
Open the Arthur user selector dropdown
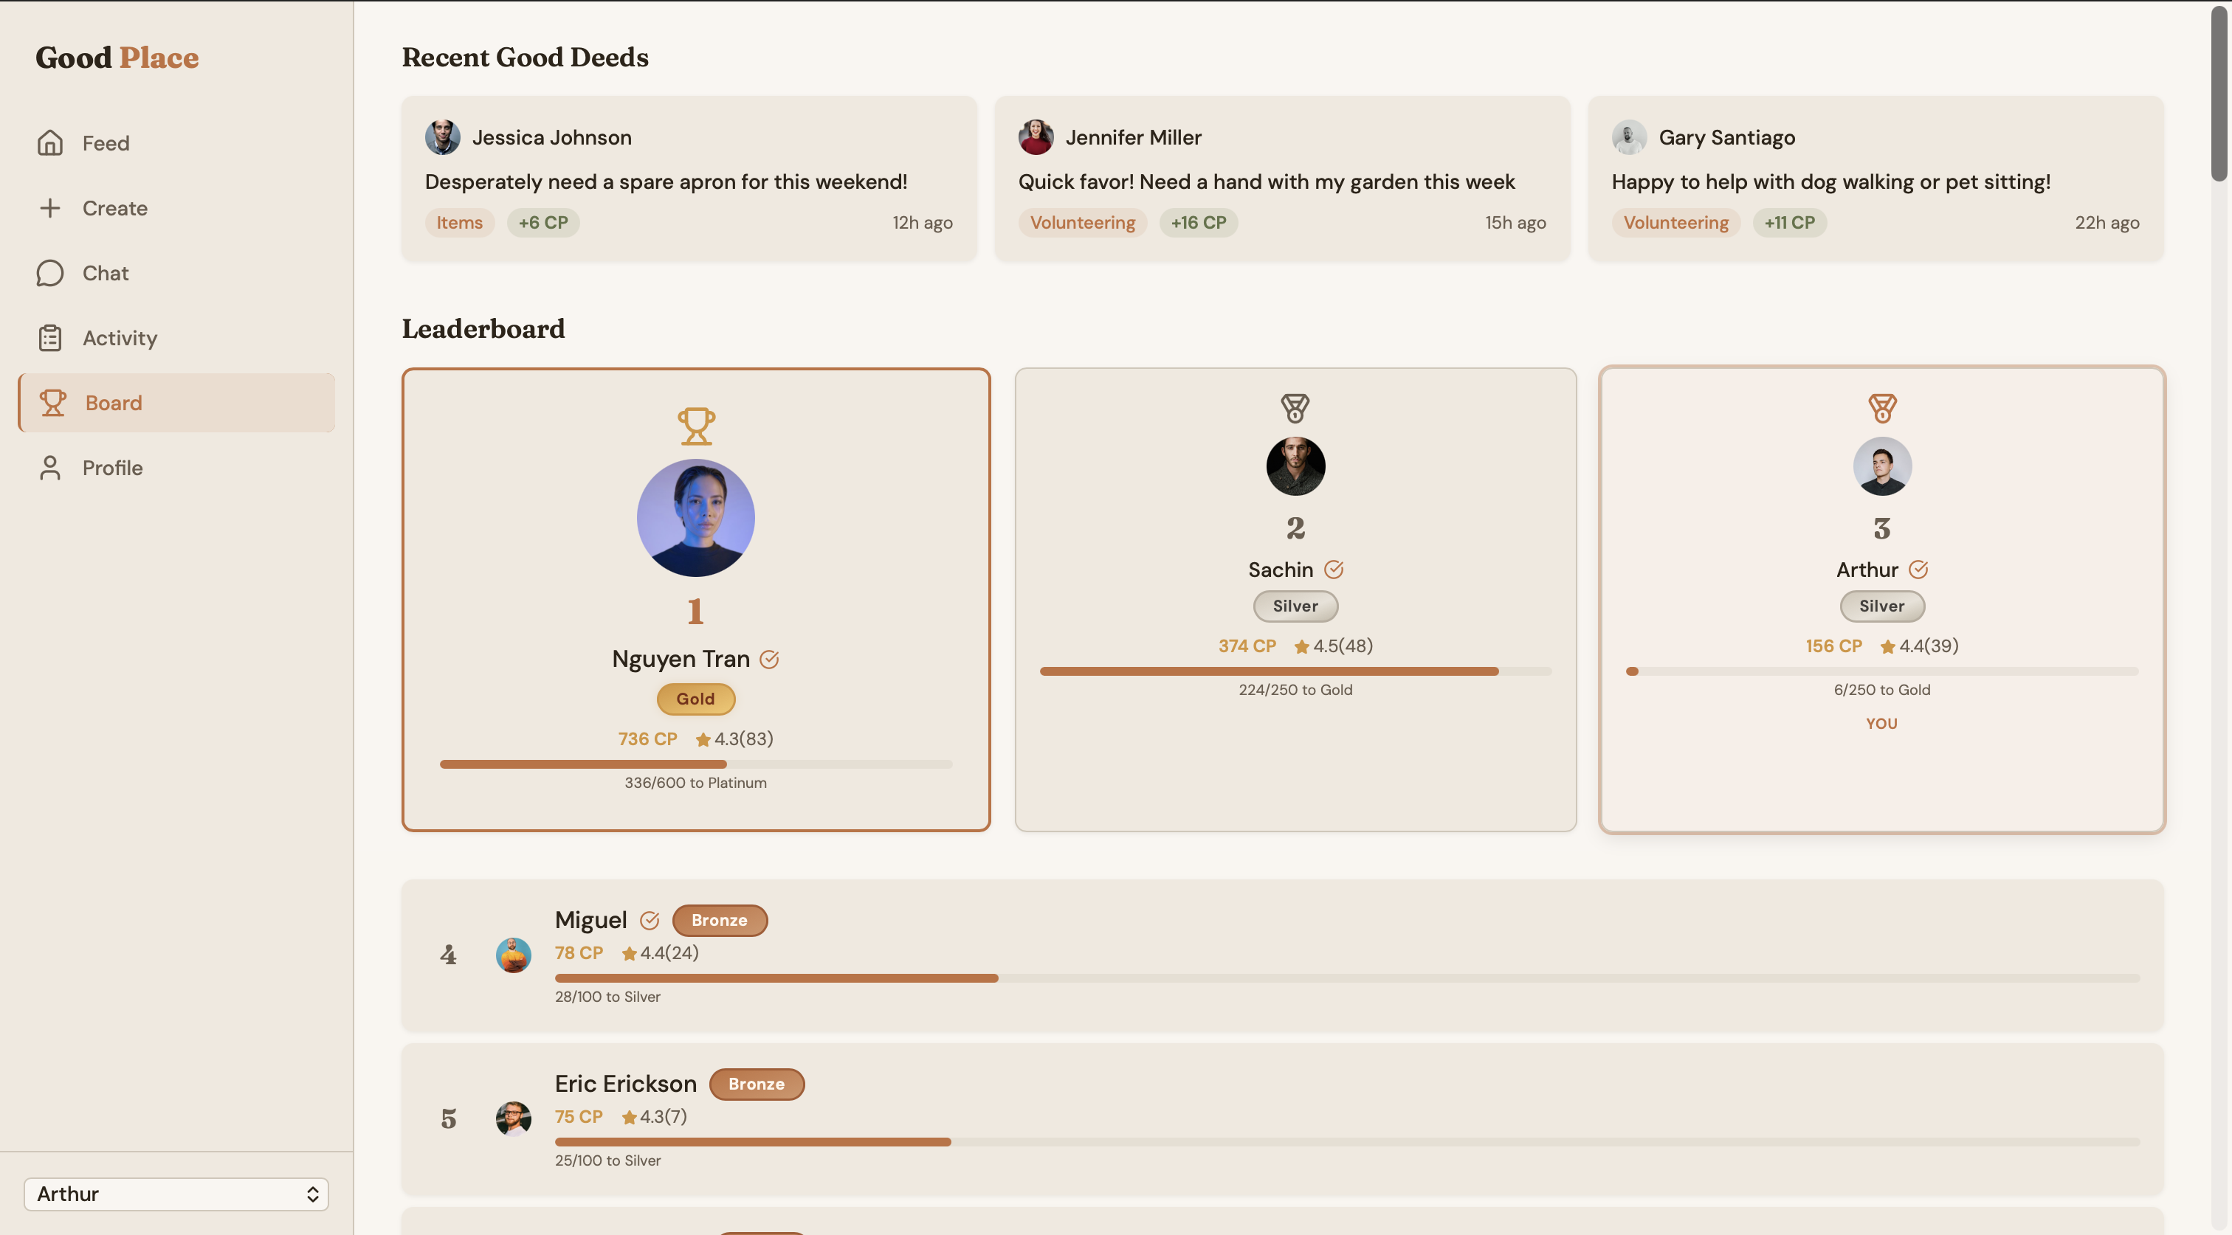coord(176,1194)
